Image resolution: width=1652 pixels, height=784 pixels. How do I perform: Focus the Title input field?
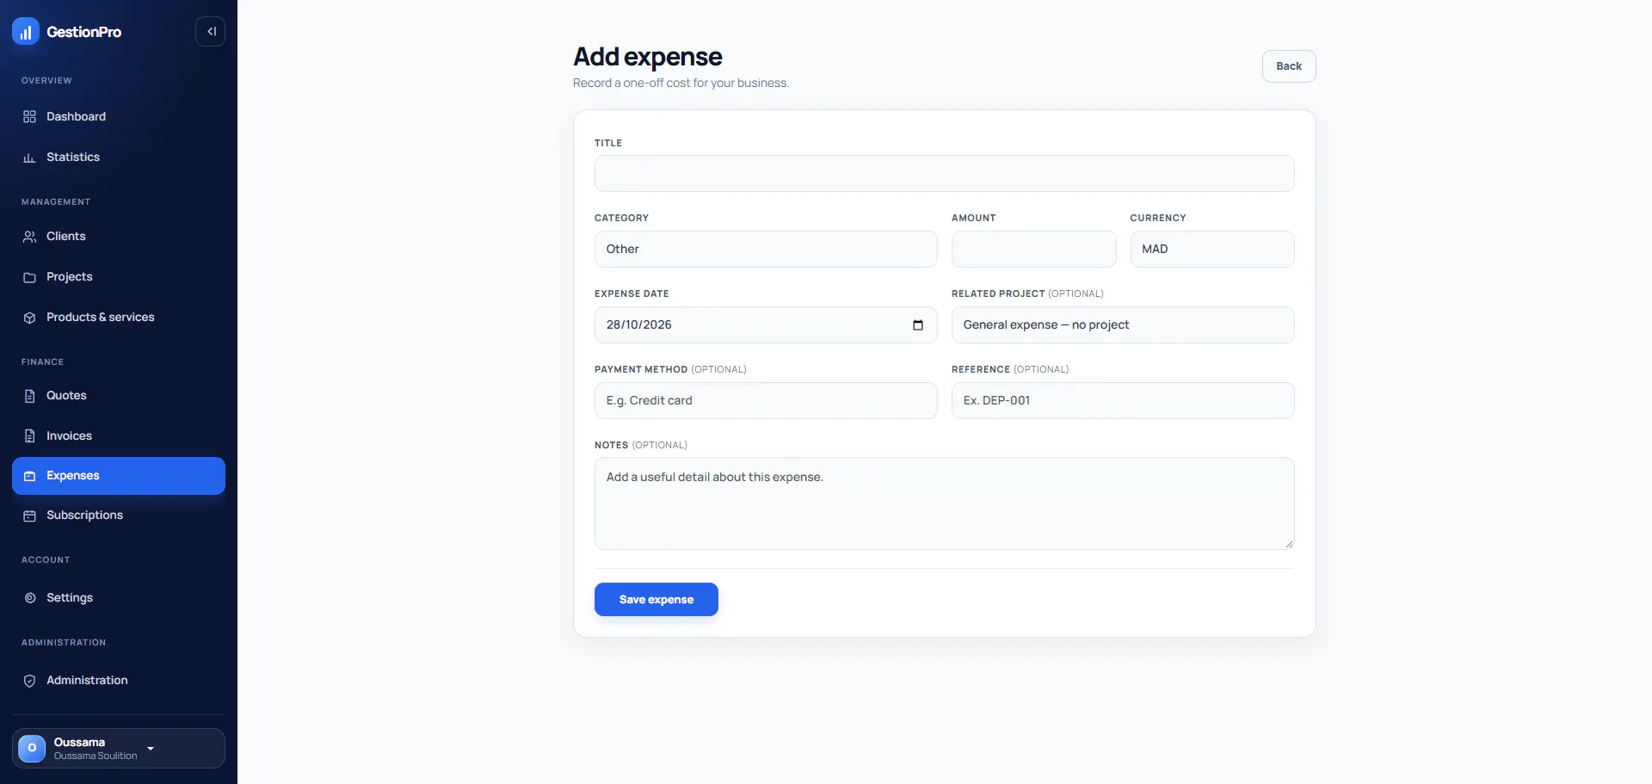[x=944, y=174]
